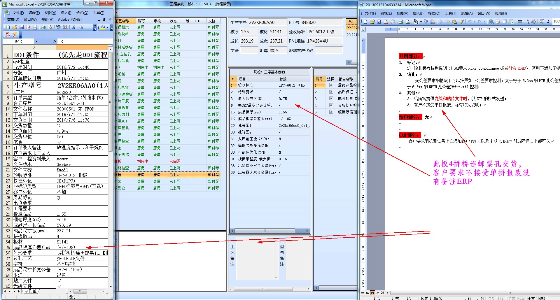Click the 板厚 field showing 1.55
The width and height of the screenshot is (560, 300).
(249, 31)
